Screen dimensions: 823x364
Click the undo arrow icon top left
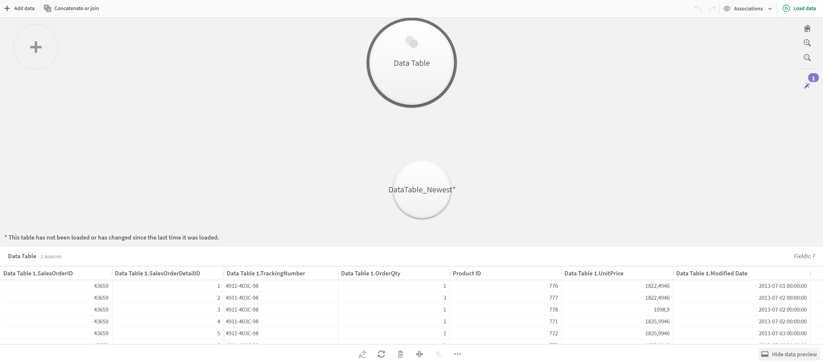coord(698,8)
